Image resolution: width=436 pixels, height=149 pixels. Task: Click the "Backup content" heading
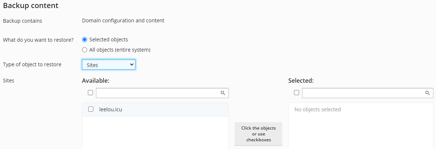pyautogui.click(x=31, y=6)
